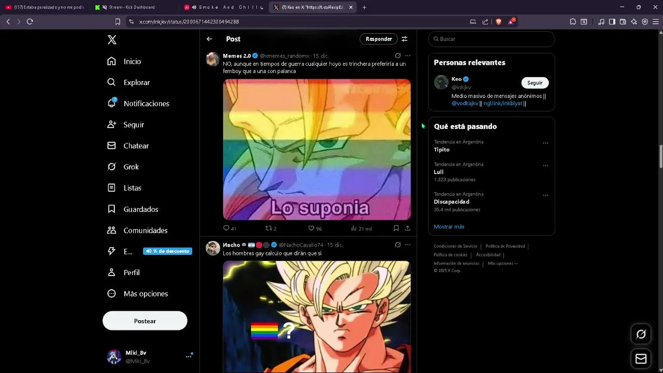The image size is (663, 373).
Task: Open Comunidades in the sidebar
Action: tap(137, 231)
